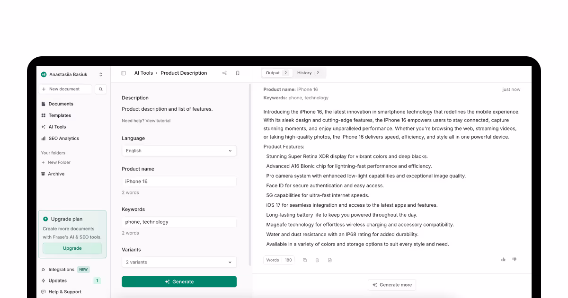
Task: Click the Words 180 counter badge
Action: pos(279,260)
